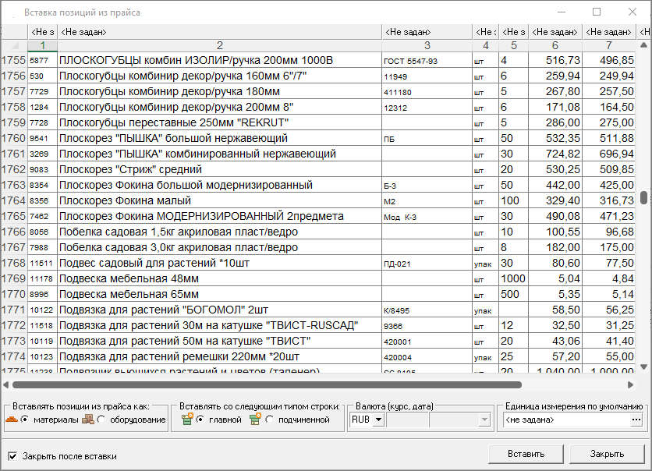The height and width of the screenshot is (471, 652).
Task: Select the материалы radio button
Action: pyautogui.click(x=25, y=420)
